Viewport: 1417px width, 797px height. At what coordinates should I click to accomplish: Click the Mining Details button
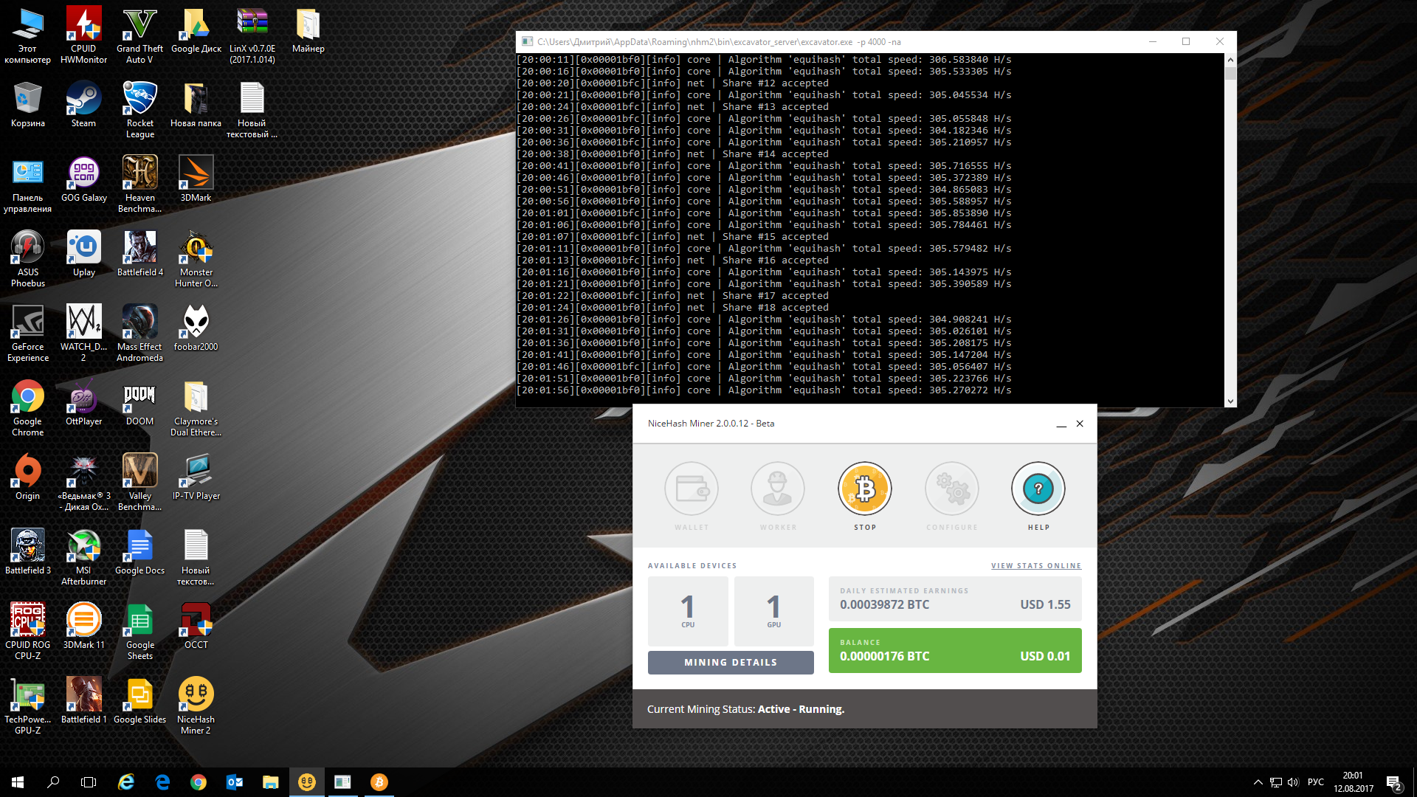point(731,662)
